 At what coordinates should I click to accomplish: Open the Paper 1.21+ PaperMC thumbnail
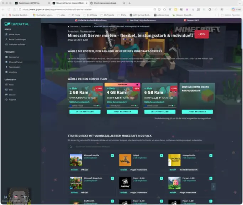point(125,183)
